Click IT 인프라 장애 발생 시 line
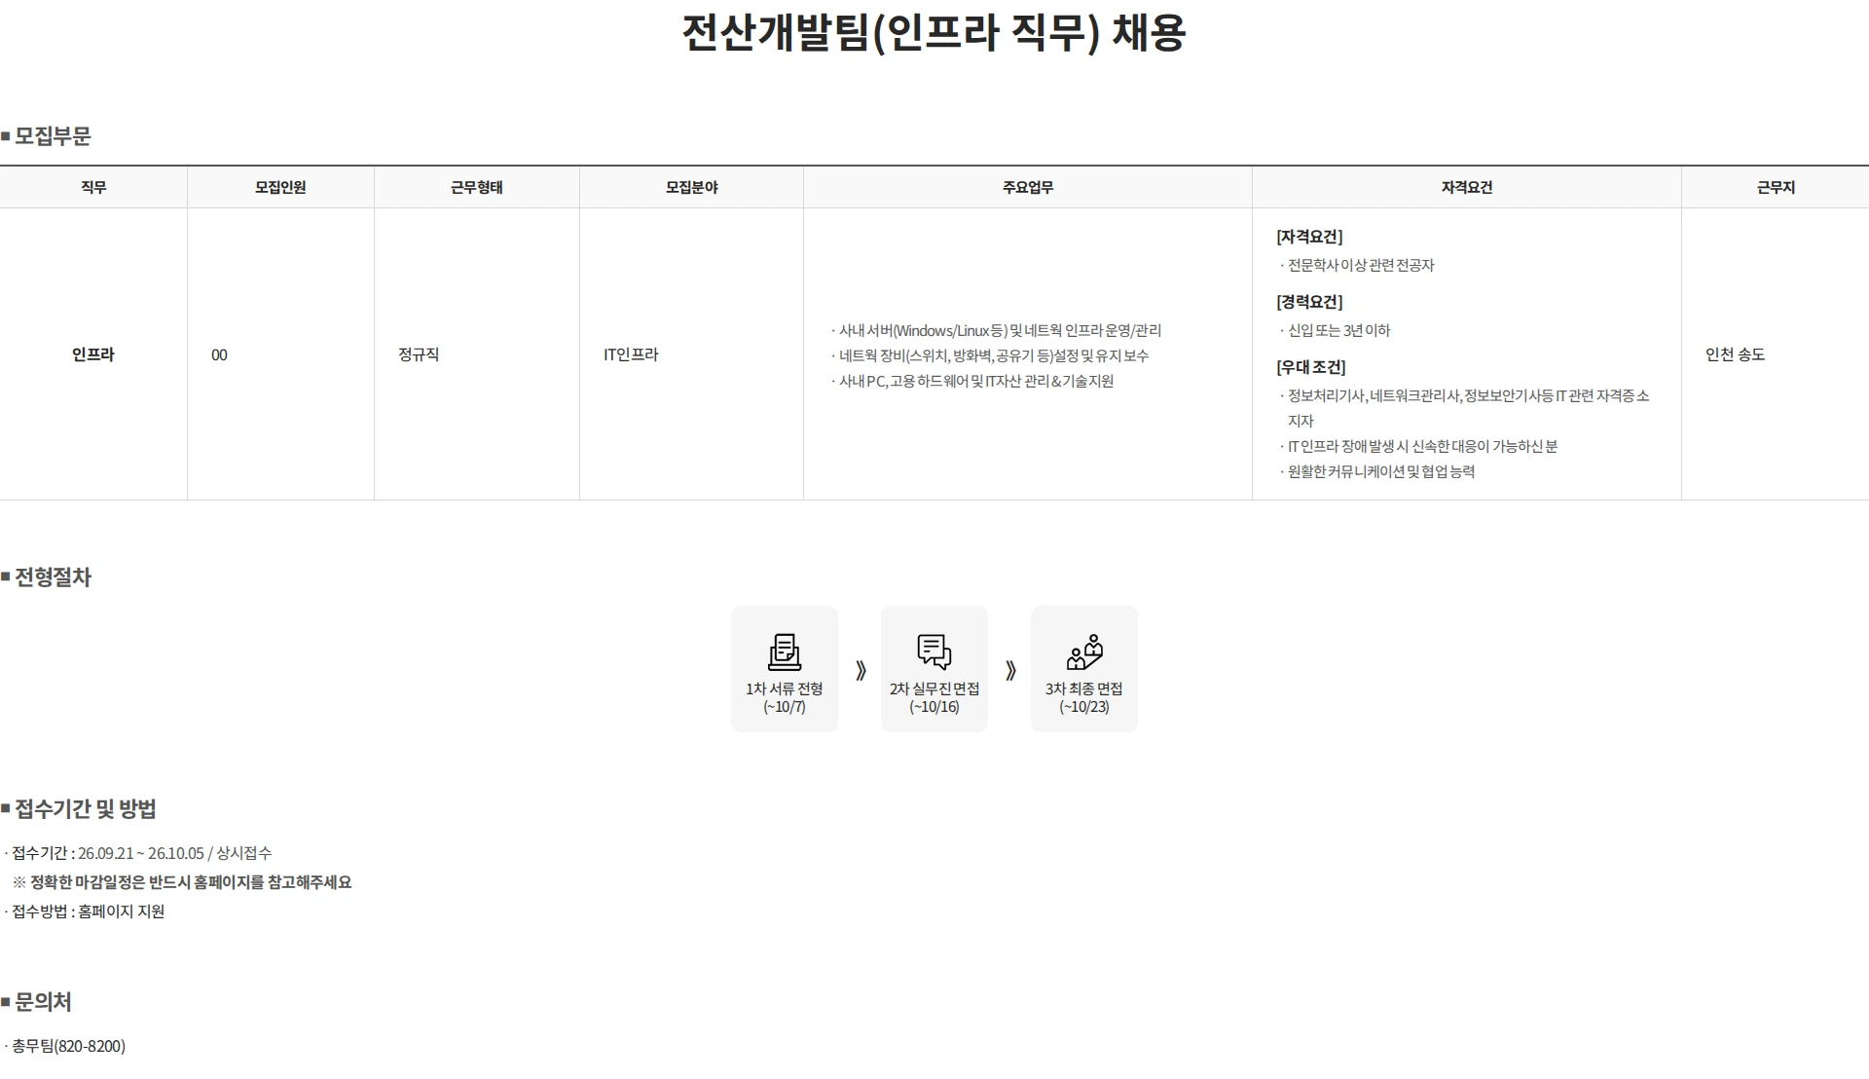This screenshot has width=1869, height=1079. (1419, 446)
